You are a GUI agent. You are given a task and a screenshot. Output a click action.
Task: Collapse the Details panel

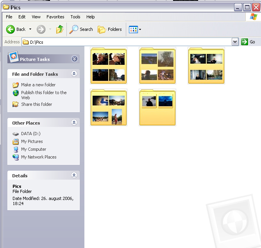(74, 175)
